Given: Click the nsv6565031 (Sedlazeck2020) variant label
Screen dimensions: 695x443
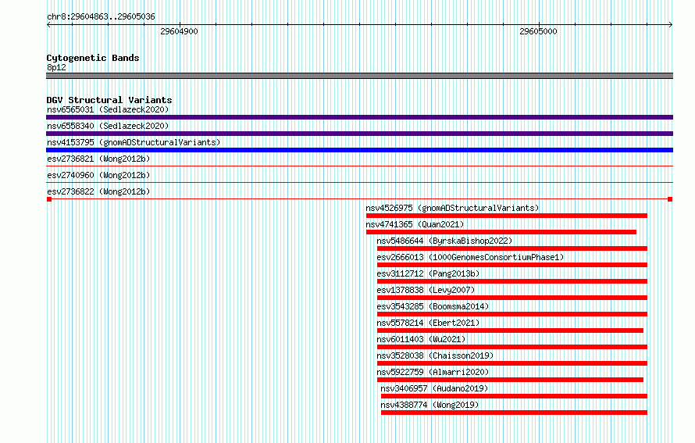Looking at the screenshot, I should click(108, 109).
